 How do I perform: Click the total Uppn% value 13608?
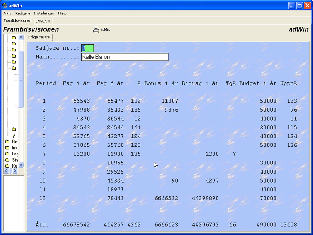[x=288, y=224]
